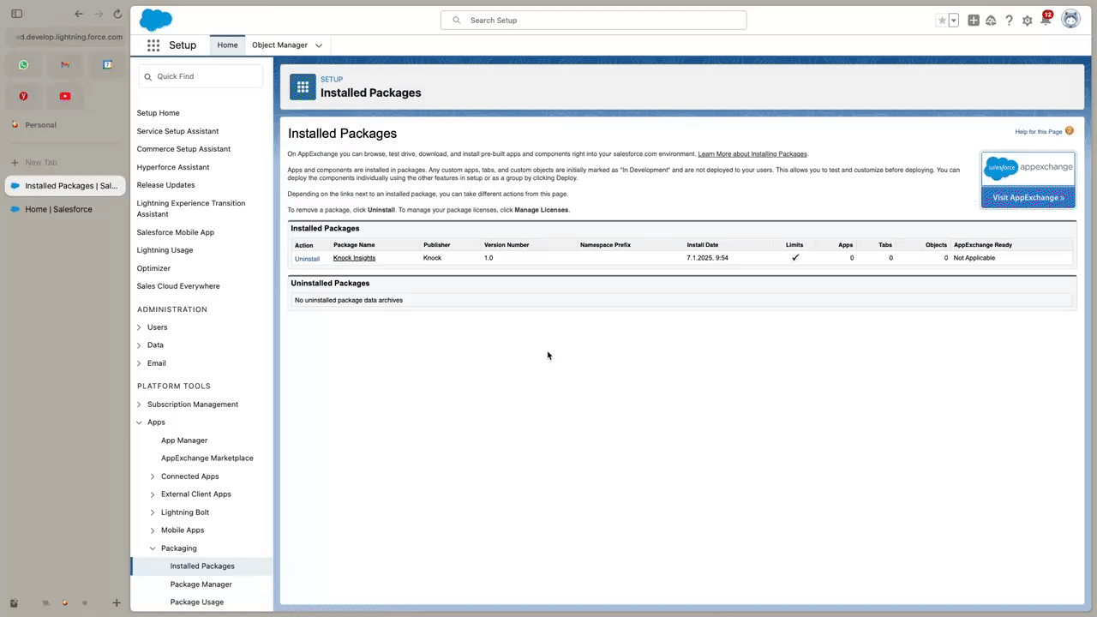This screenshot has height=617, width=1097.
Task: Collapse the Packaging section
Action: (153, 548)
